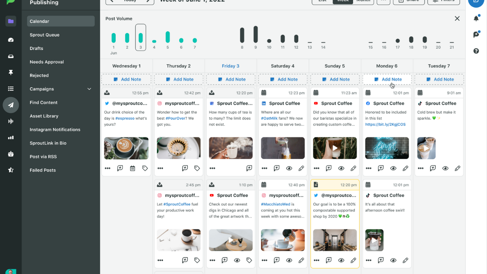Open the bit.ly link in Monday's post
487x274 pixels.
coord(385,124)
